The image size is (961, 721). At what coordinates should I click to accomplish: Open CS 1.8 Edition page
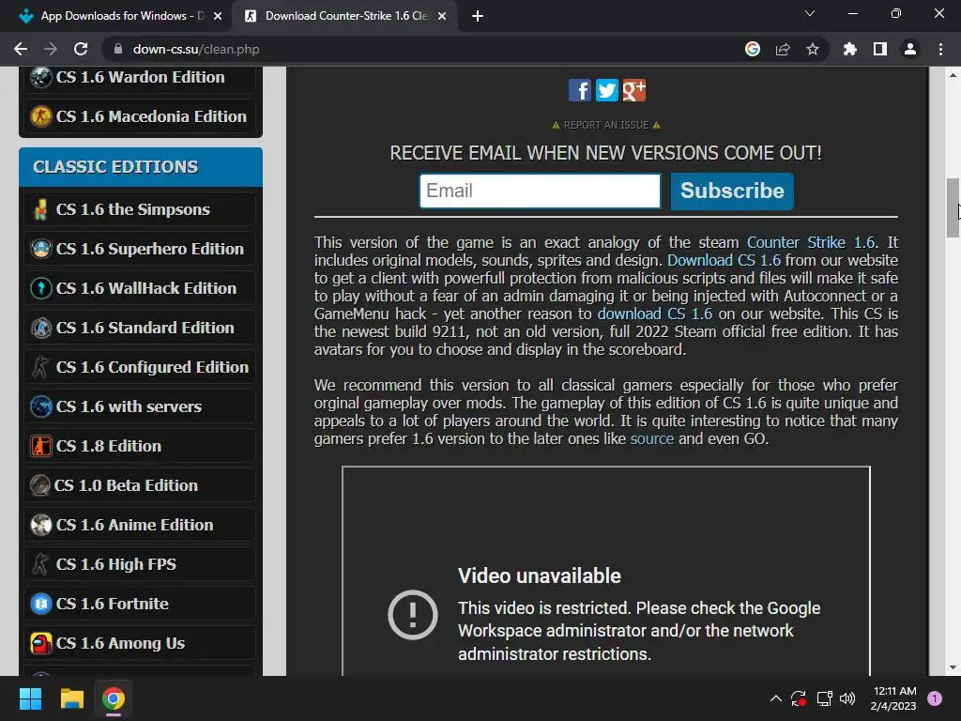click(141, 446)
